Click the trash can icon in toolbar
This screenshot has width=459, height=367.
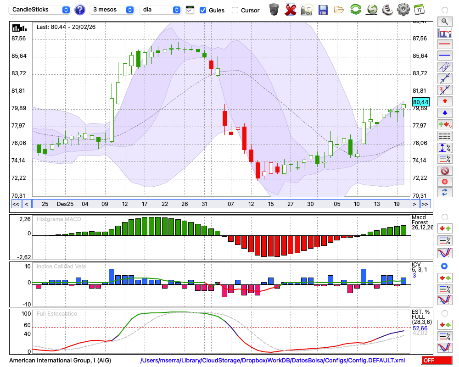[274, 10]
